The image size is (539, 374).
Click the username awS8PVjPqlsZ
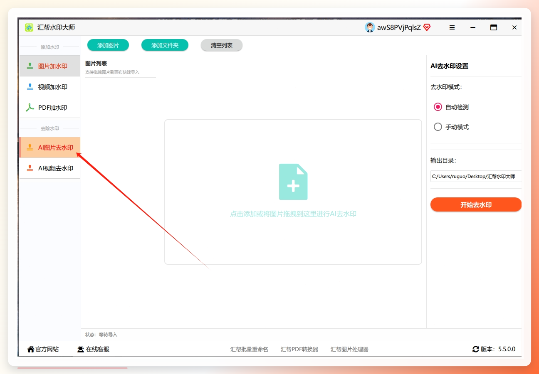399,27
